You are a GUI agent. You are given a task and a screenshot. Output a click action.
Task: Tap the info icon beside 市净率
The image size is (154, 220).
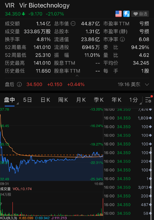pyautogui.click(x=122, y=39)
